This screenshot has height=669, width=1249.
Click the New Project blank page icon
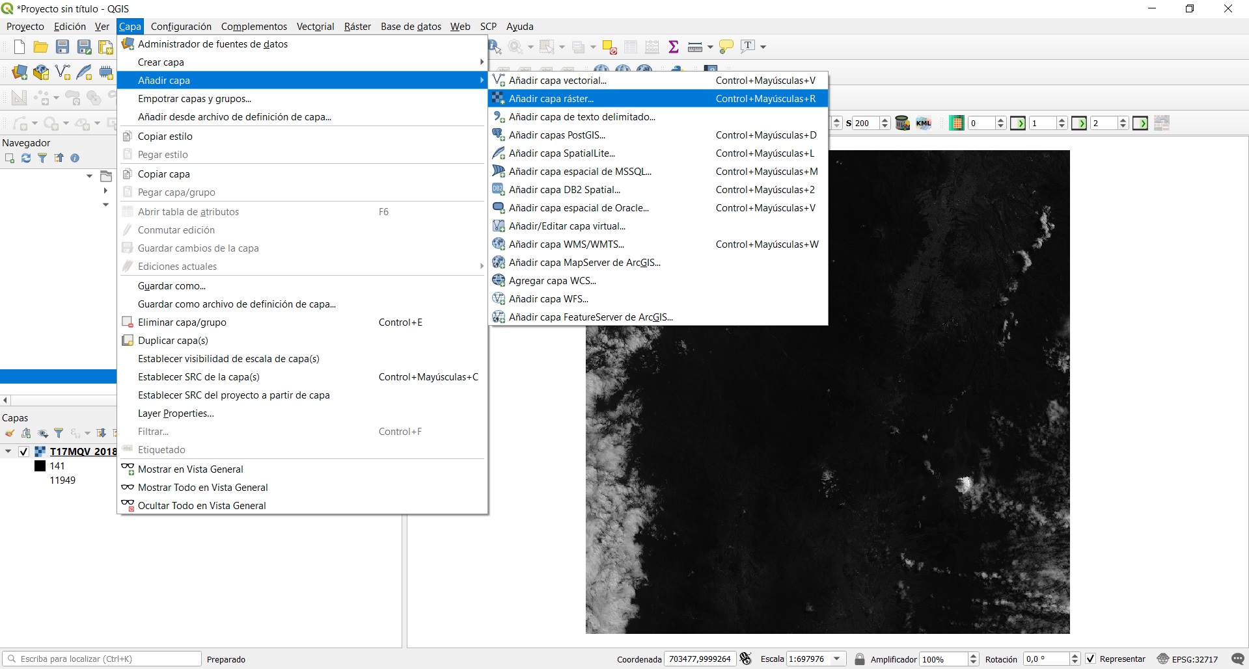[20, 47]
